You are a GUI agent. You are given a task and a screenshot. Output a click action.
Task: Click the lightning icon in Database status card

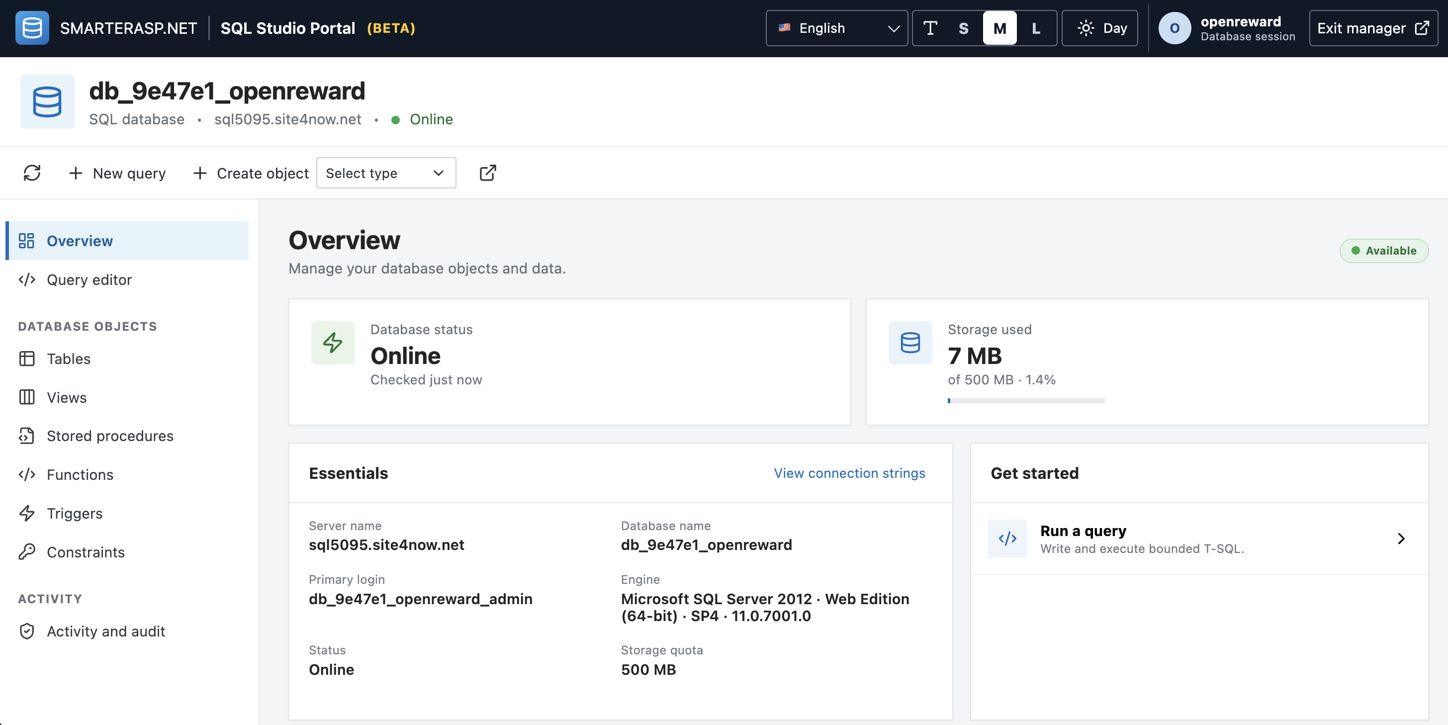tap(333, 343)
